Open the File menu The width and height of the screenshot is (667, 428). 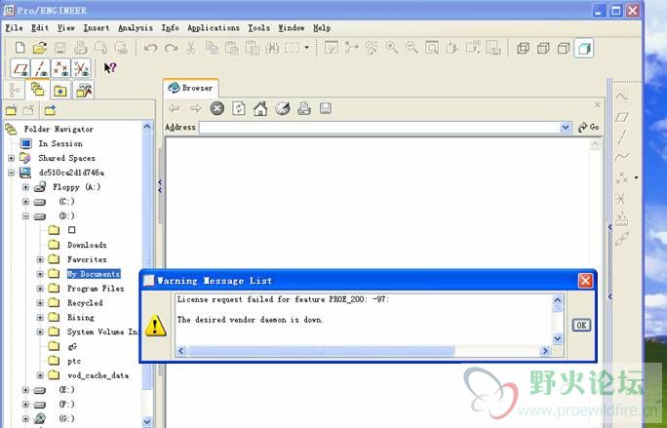14,27
